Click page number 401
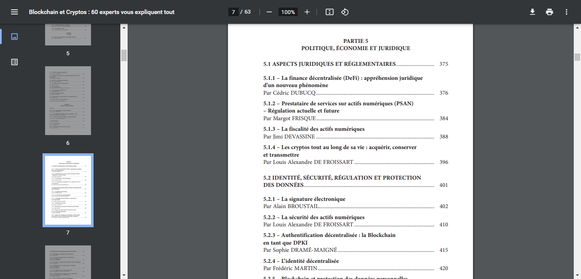581x279 pixels. coord(444,185)
